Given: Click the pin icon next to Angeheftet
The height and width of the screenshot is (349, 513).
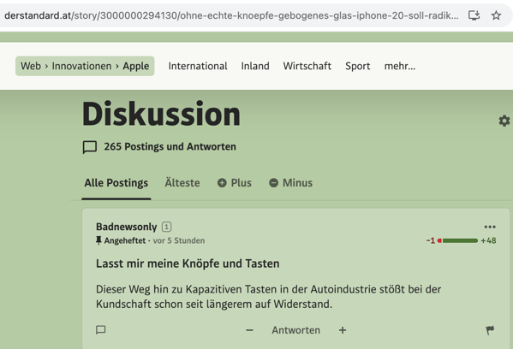Looking at the screenshot, I should pos(98,240).
